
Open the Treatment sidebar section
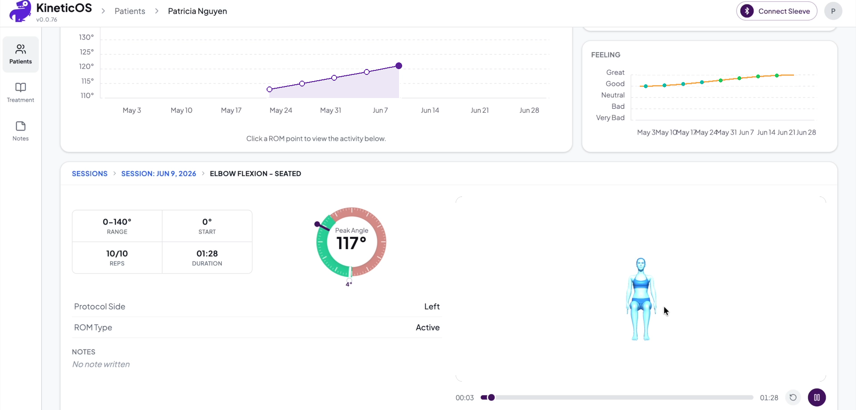[21, 93]
